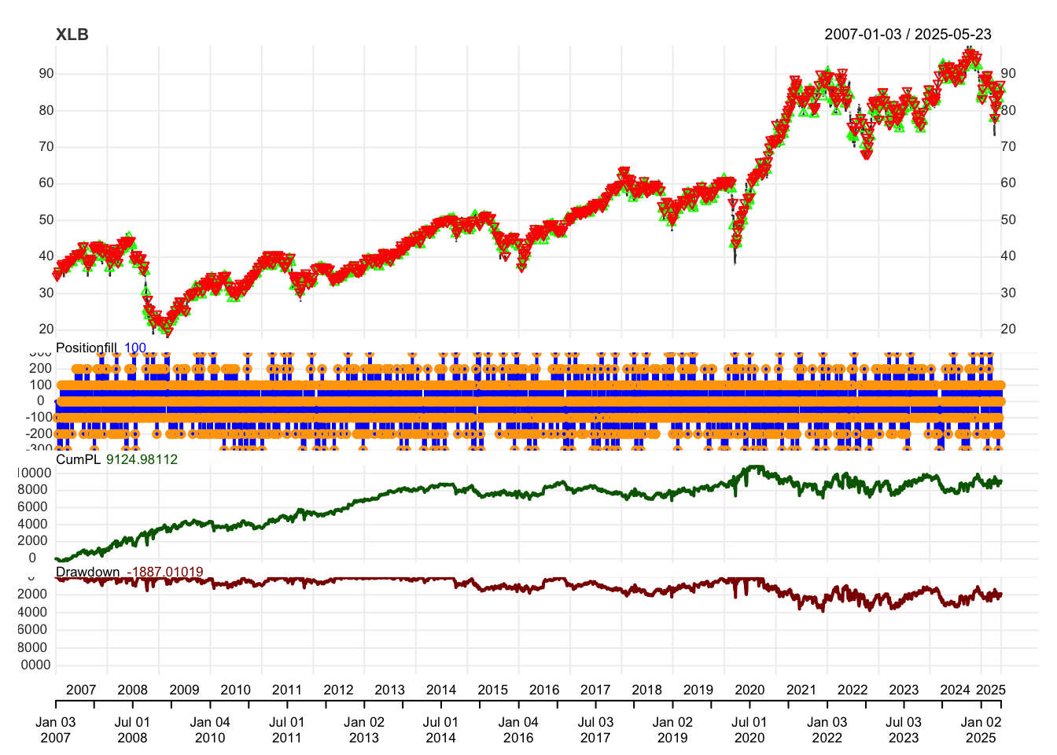Click the 2015 year label on the time axis
1057x755 pixels.
click(x=492, y=690)
